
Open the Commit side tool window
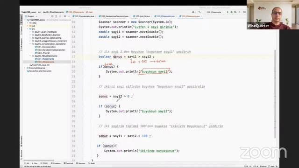tap(21, 30)
